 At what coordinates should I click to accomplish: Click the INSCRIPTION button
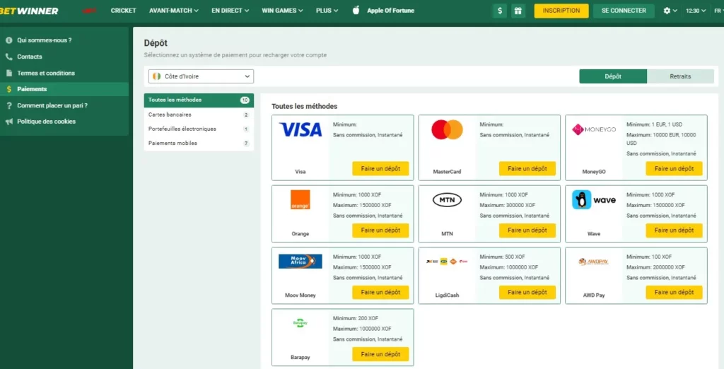[561, 11]
